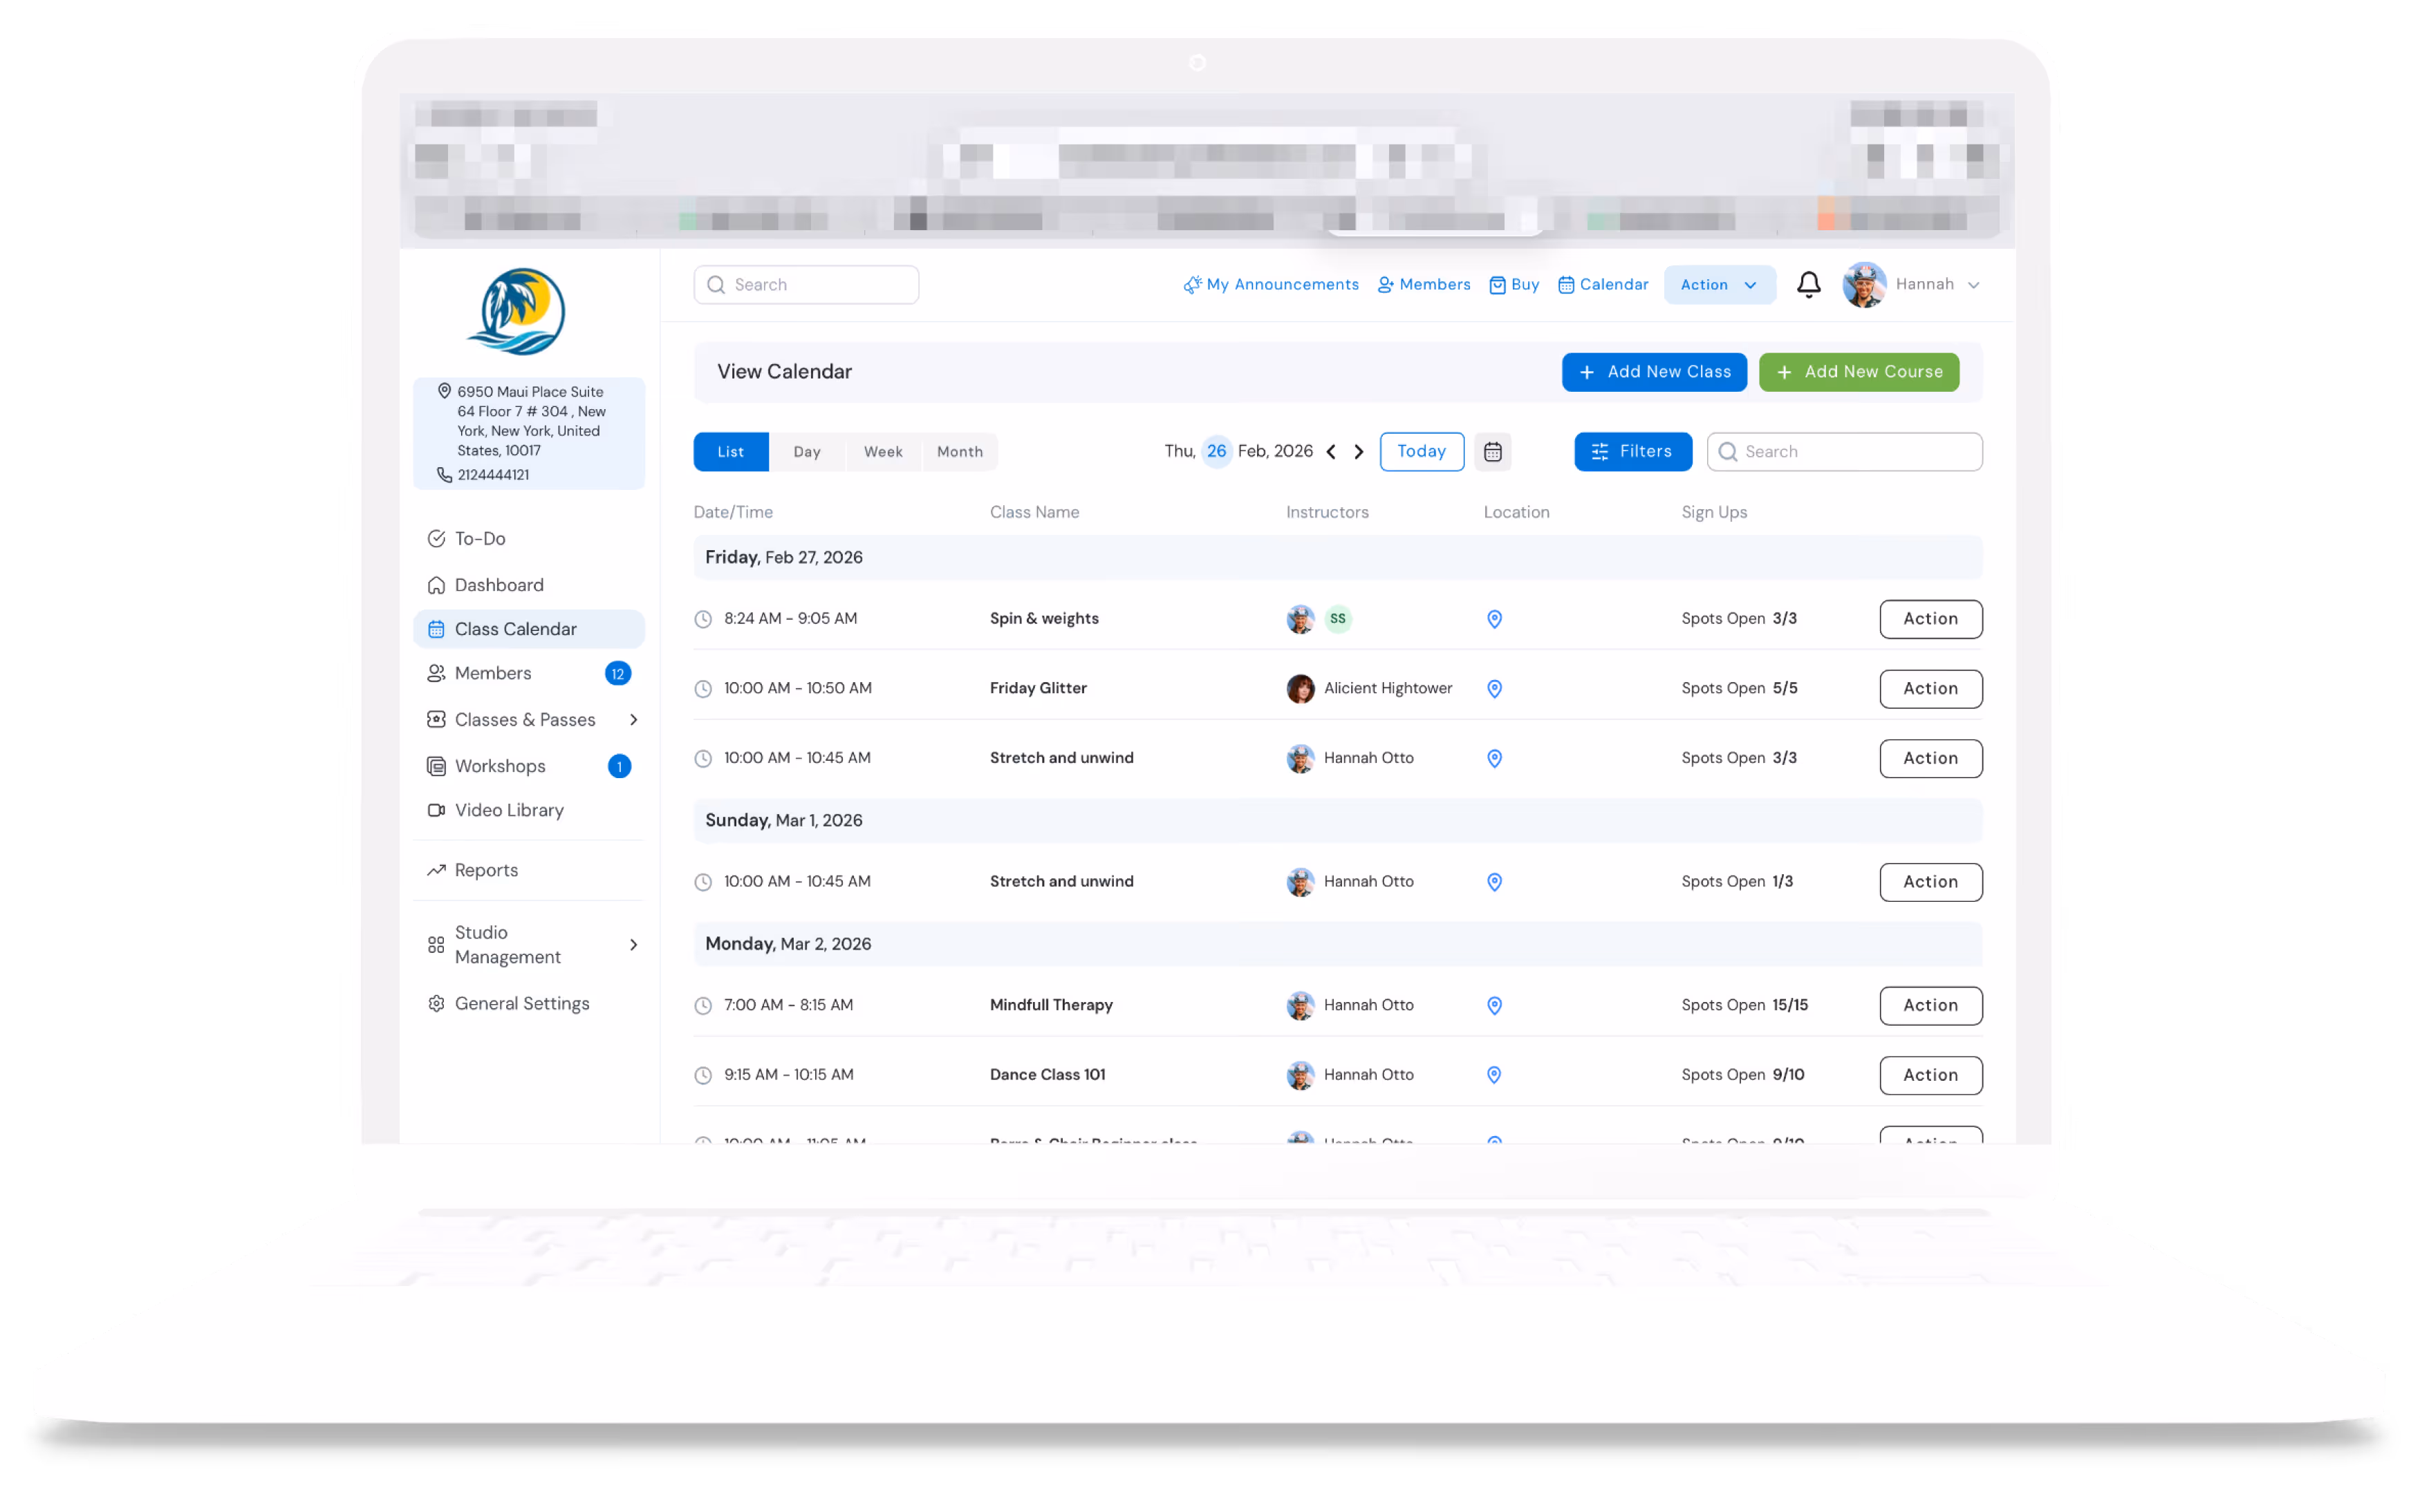The height and width of the screenshot is (1512, 2420).
Task: Click location pin for Mindfull Therapy
Action: [1493, 1006]
